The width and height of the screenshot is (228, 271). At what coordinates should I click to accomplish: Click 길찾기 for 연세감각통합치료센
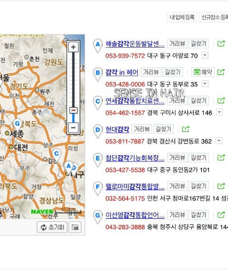[x=199, y=100]
